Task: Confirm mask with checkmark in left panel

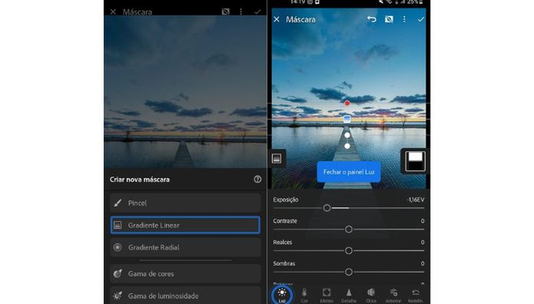Action: (257, 12)
